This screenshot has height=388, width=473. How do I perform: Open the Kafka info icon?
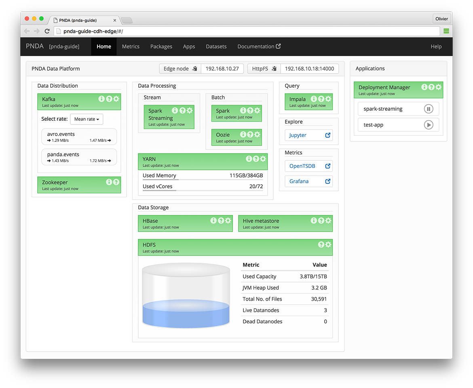pyautogui.click(x=101, y=99)
